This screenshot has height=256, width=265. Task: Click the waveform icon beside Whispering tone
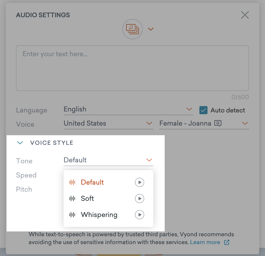(72, 215)
